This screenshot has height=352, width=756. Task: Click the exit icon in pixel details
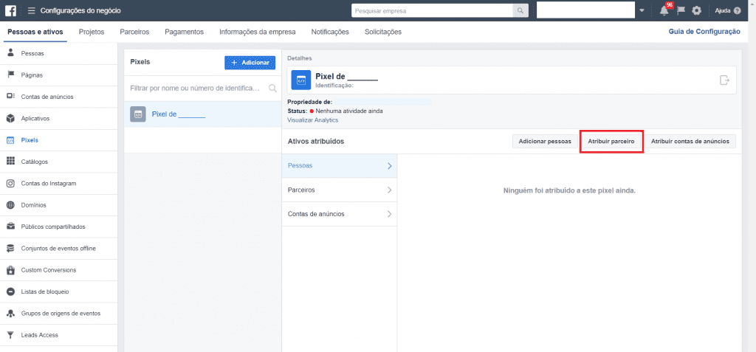[x=724, y=80]
